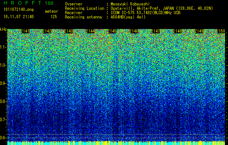Screen dimensions: 228x145
Task: Click the meteor count 125
Action: point(54,17)
